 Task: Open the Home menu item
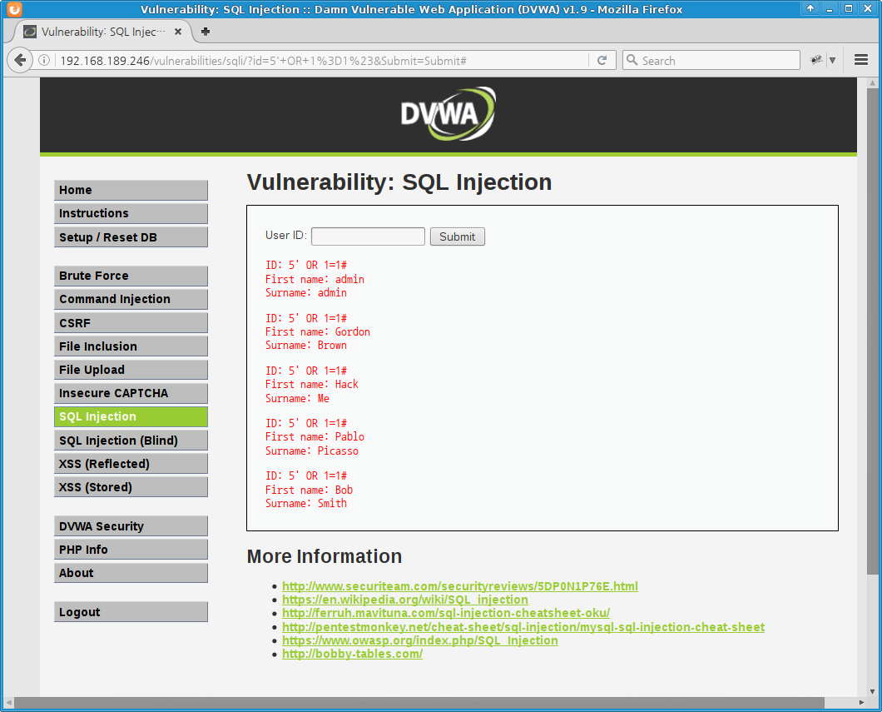coord(131,190)
